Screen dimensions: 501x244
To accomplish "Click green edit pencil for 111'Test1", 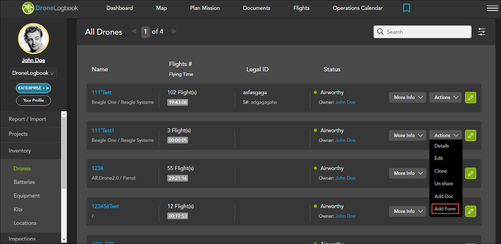I will pos(471,135).
